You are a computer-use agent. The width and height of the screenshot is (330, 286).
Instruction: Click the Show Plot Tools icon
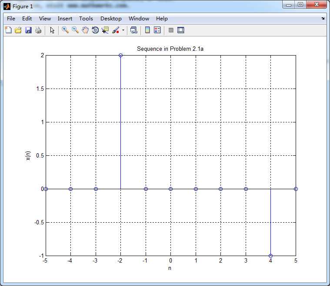pyautogui.click(x=180, y=30)
